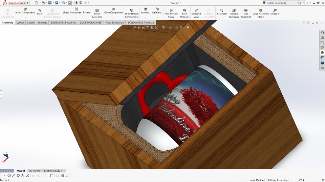The width and height of the screenshot is (325, 182).
Task: Toggle Large Assembly Mode
Action: click(x=261, y=13)
